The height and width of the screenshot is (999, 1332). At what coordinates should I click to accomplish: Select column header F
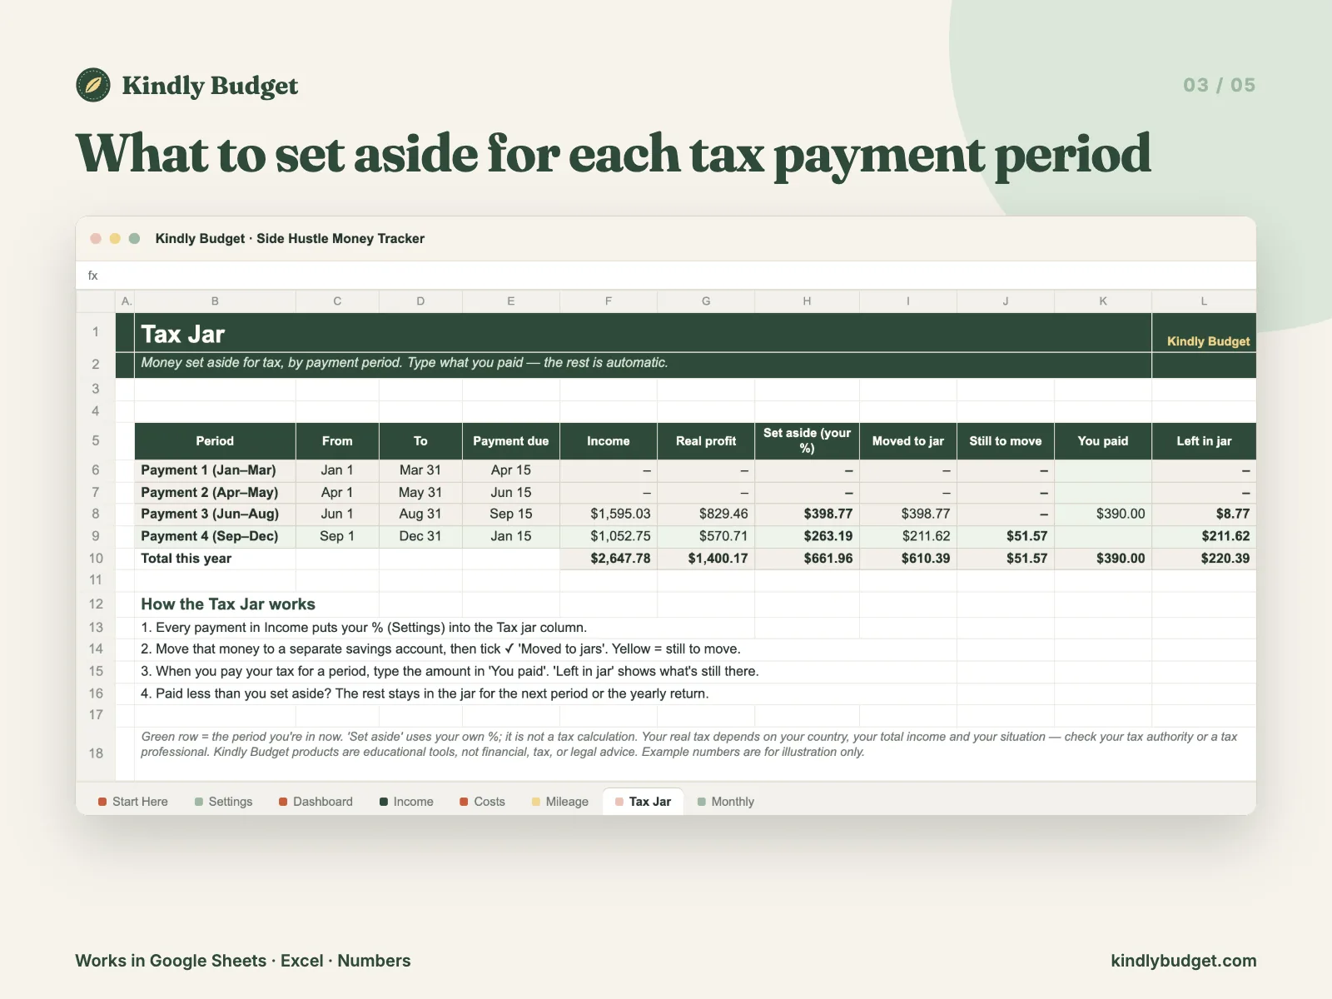(609, 301)
